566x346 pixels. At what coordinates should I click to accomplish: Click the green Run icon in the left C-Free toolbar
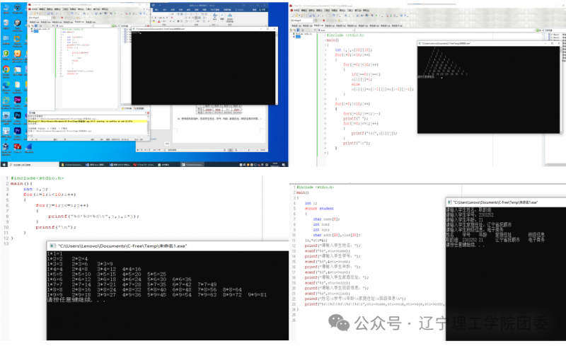115,13
